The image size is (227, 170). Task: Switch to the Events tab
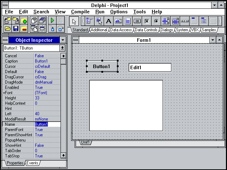click(32, 163)
